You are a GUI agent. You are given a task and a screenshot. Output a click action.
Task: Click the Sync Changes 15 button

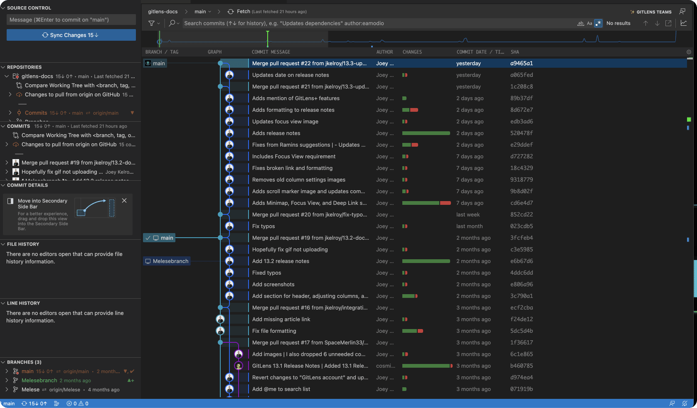pyautogui.click(x=71, y=35)
